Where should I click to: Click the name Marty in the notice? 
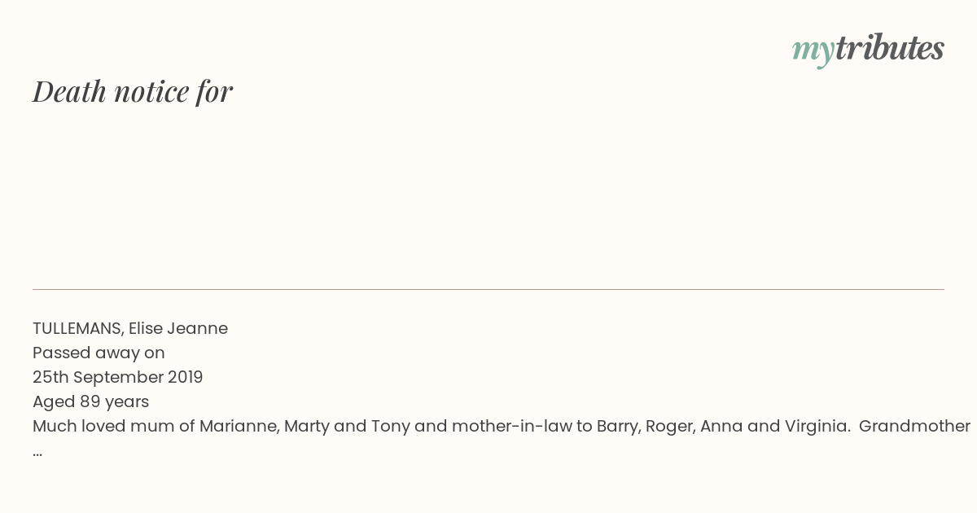306,427
